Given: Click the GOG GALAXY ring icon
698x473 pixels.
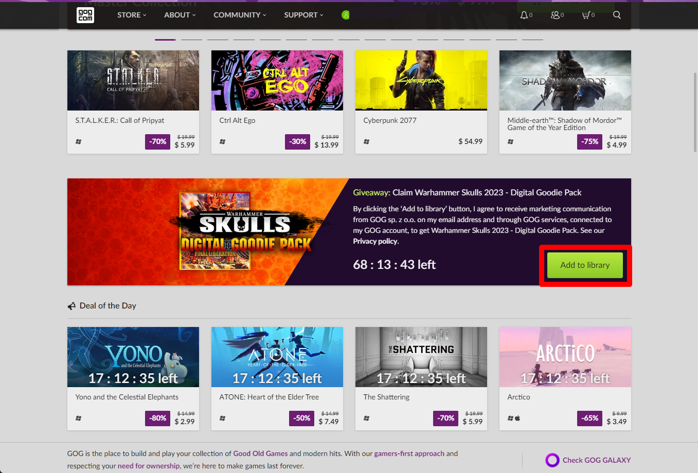Looking at the screenshot, I should click(552, 460).
